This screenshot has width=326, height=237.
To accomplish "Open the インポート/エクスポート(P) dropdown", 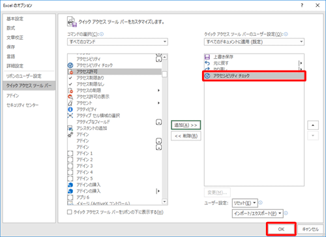I will [258, 213].
